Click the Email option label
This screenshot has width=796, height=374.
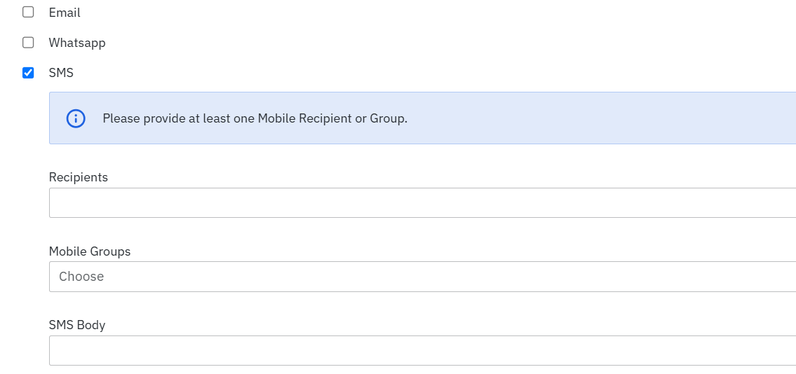tap(65, 13)
